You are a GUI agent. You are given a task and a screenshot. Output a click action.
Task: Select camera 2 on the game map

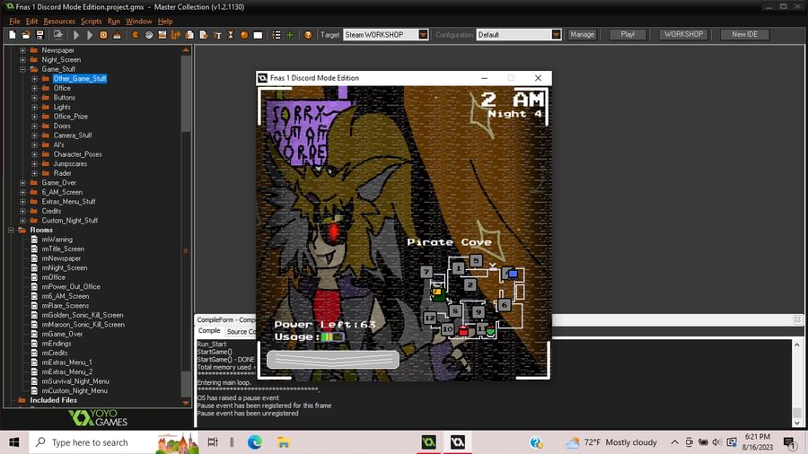click(x=470, y=284)
